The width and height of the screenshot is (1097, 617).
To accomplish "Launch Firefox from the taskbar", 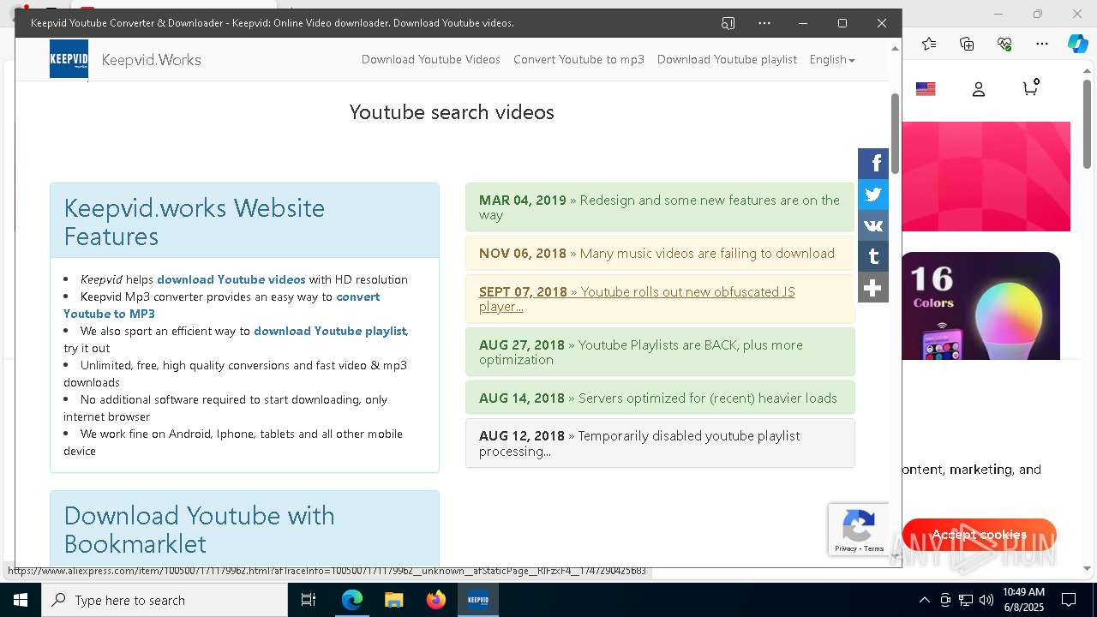I will click(435, 600).
